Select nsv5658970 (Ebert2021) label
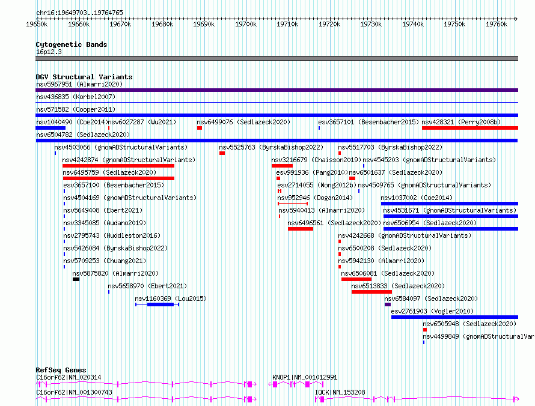The width and height of the screenshot is (535, 406). click(147, 286)
